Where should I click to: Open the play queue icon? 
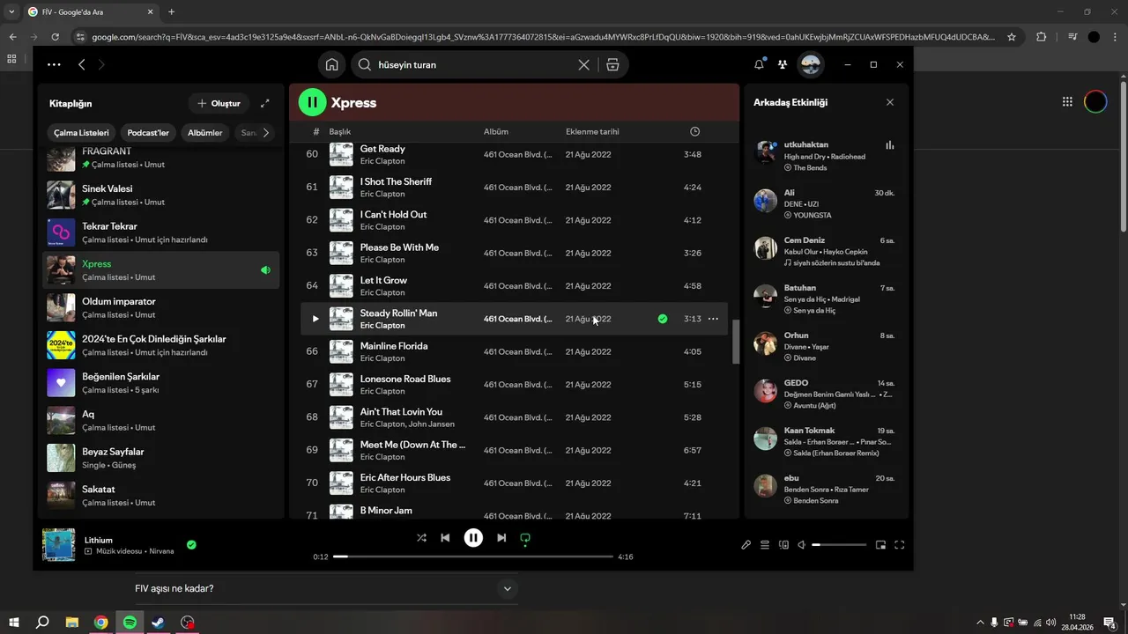(765, 545)
